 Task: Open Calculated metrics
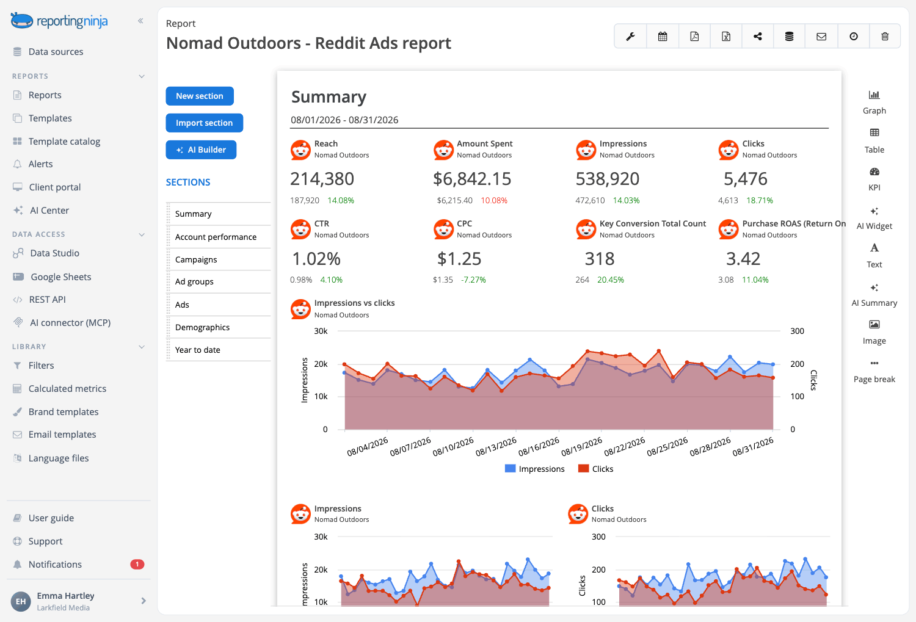(x=67, y=389)
